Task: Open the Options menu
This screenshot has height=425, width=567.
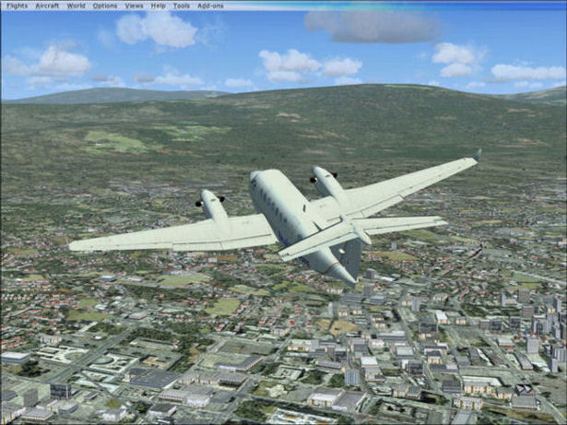Action: (105, 6)
